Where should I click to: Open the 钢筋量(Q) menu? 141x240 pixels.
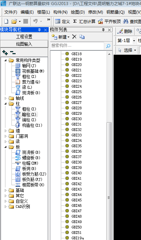point(115,12)
